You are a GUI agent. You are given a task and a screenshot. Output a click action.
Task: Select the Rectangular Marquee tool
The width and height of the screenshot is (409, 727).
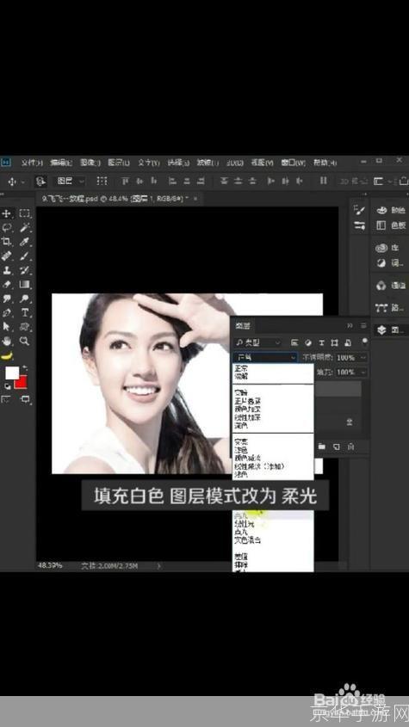coord(25,213)
